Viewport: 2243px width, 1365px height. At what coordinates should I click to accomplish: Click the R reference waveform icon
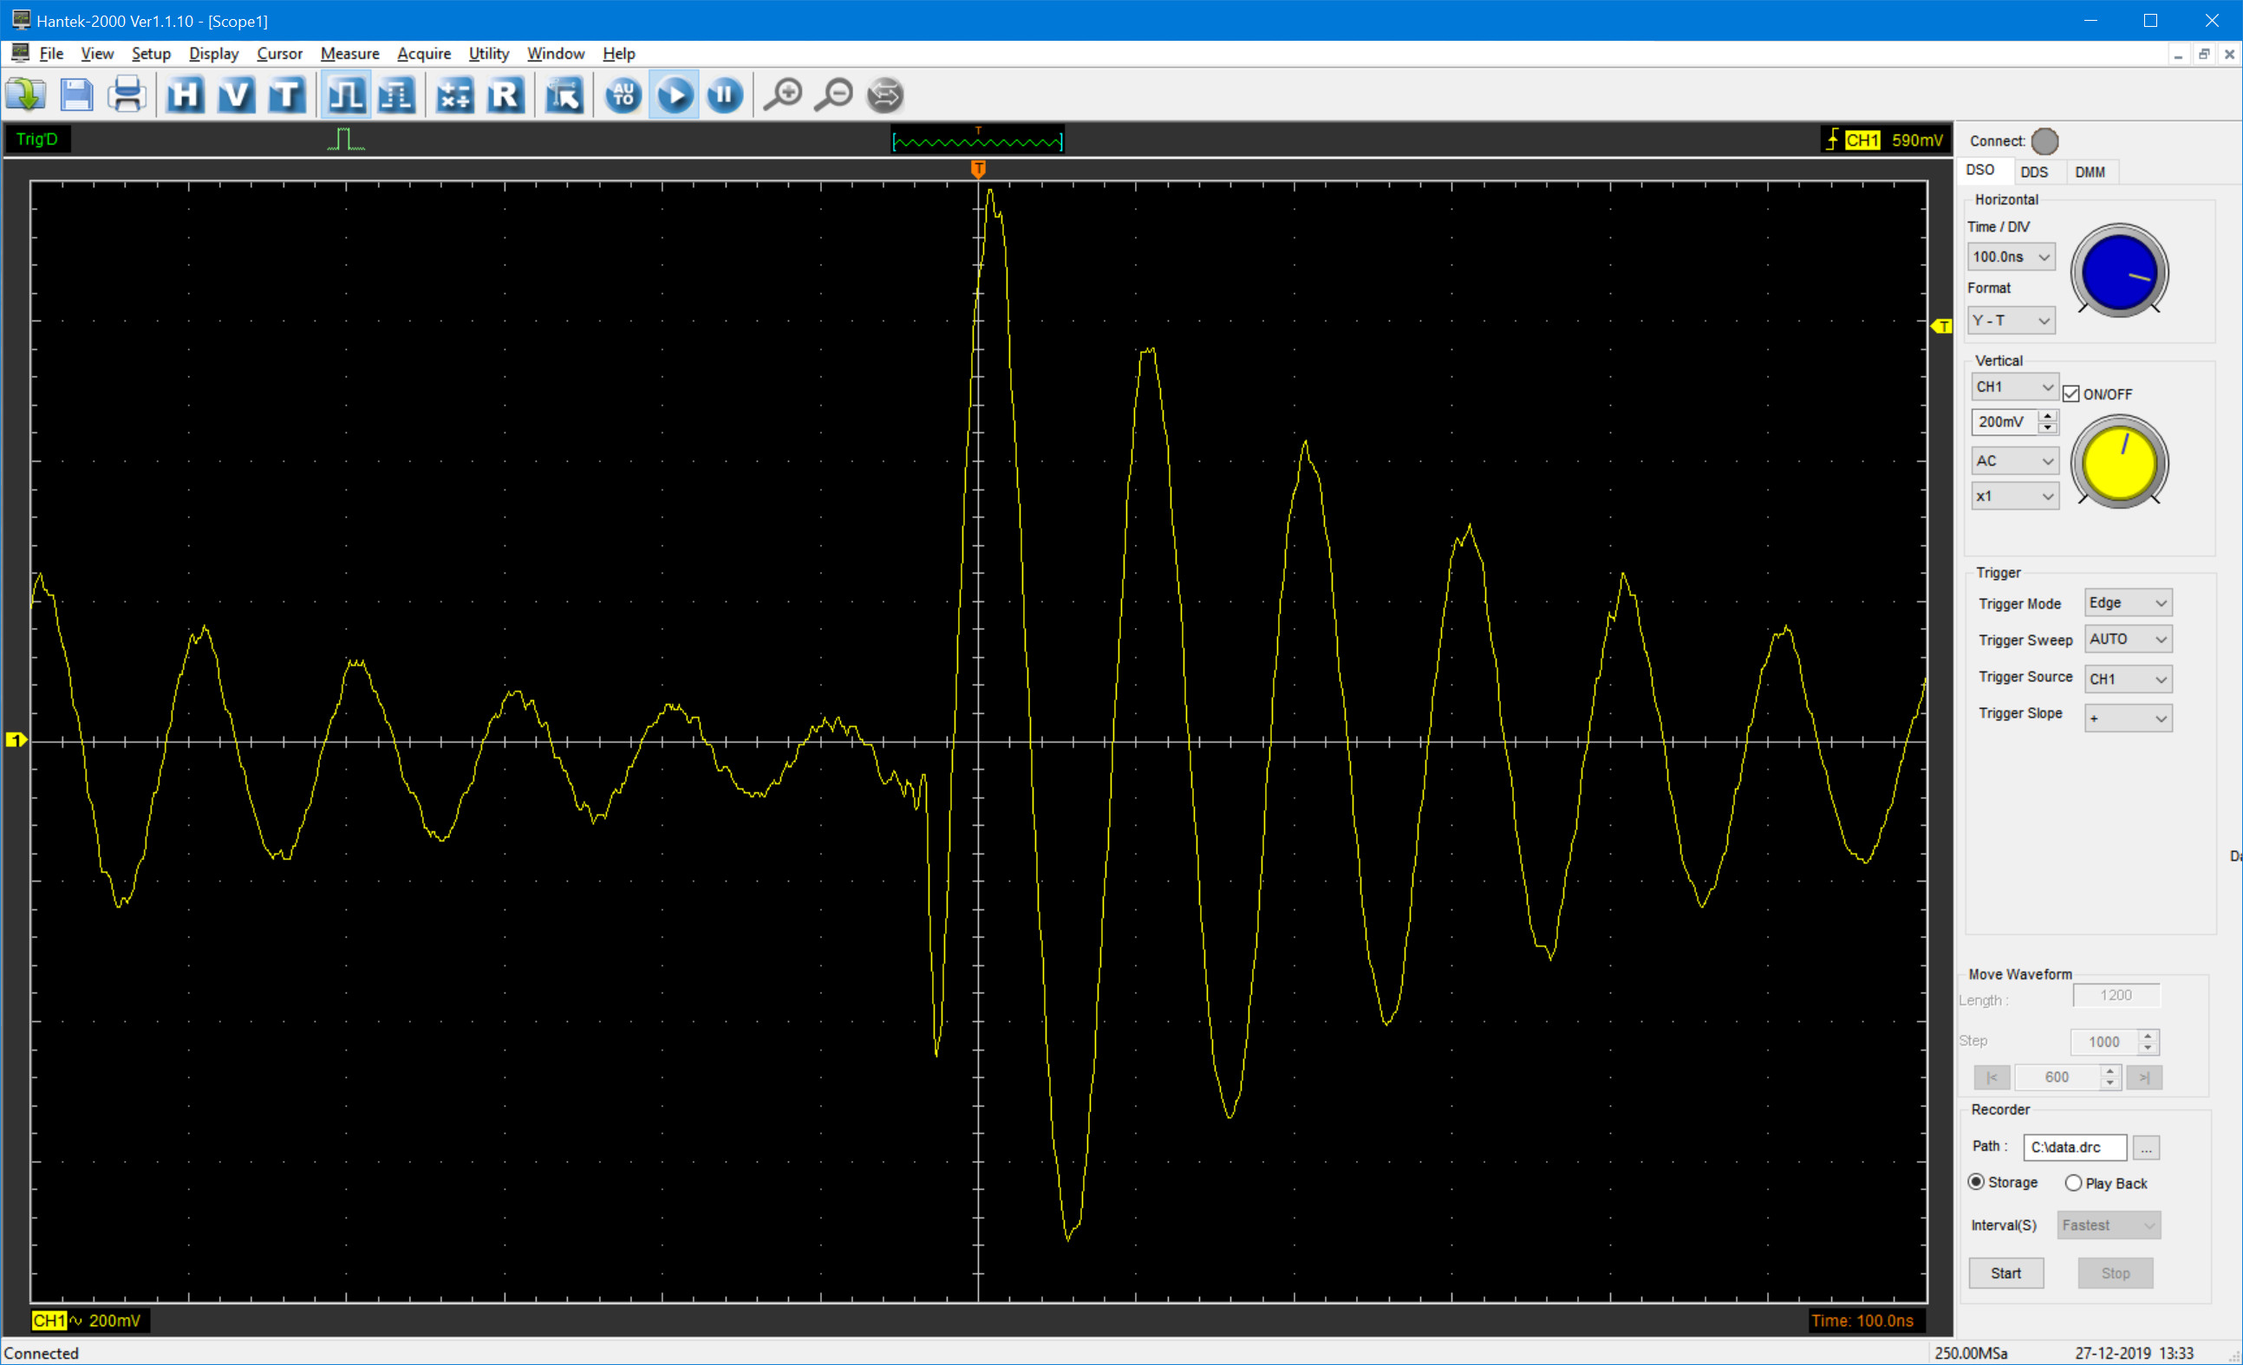point(506,94)
